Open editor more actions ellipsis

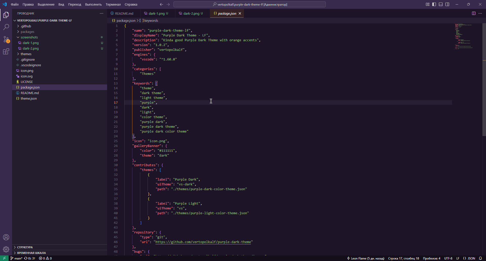480,13
